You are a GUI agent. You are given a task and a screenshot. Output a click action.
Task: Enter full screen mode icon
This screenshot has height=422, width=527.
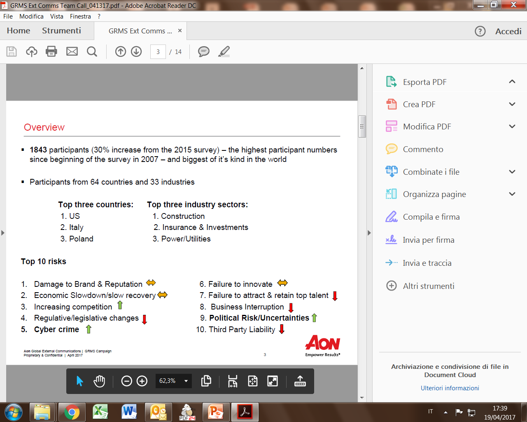pos(273,381)
